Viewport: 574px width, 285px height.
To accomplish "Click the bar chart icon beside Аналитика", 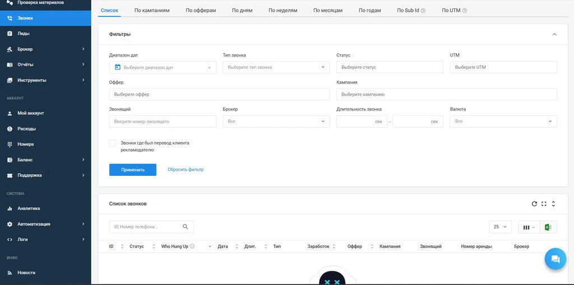I will 10,208.
